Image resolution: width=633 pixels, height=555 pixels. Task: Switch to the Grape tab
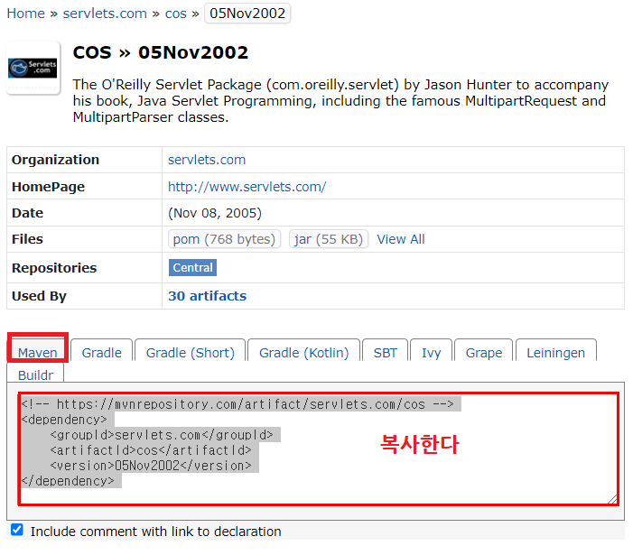click(484, 352)
